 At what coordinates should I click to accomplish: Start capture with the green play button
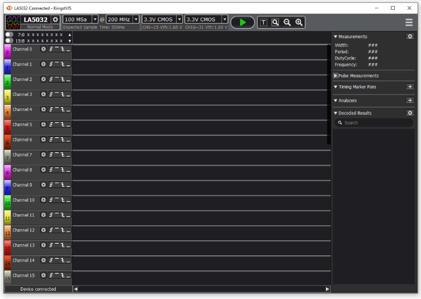[x=243, y=22]
